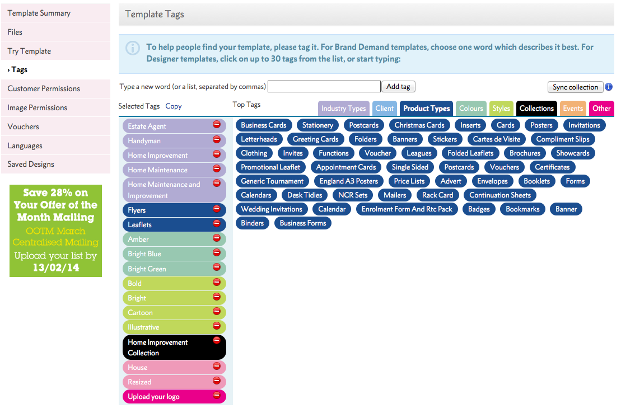Remove the Amber colour tag
This screenshot has width=621, height=413.
217,238
